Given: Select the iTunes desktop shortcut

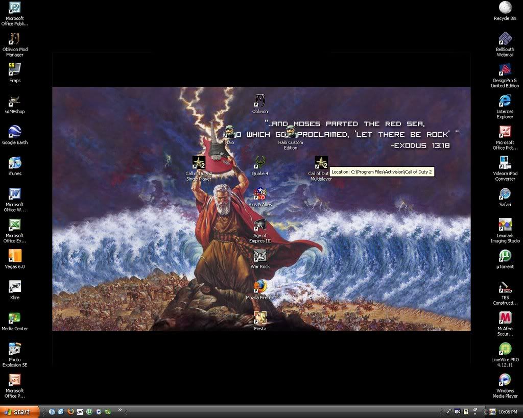Looking at the screenshot, I should 15,166.
